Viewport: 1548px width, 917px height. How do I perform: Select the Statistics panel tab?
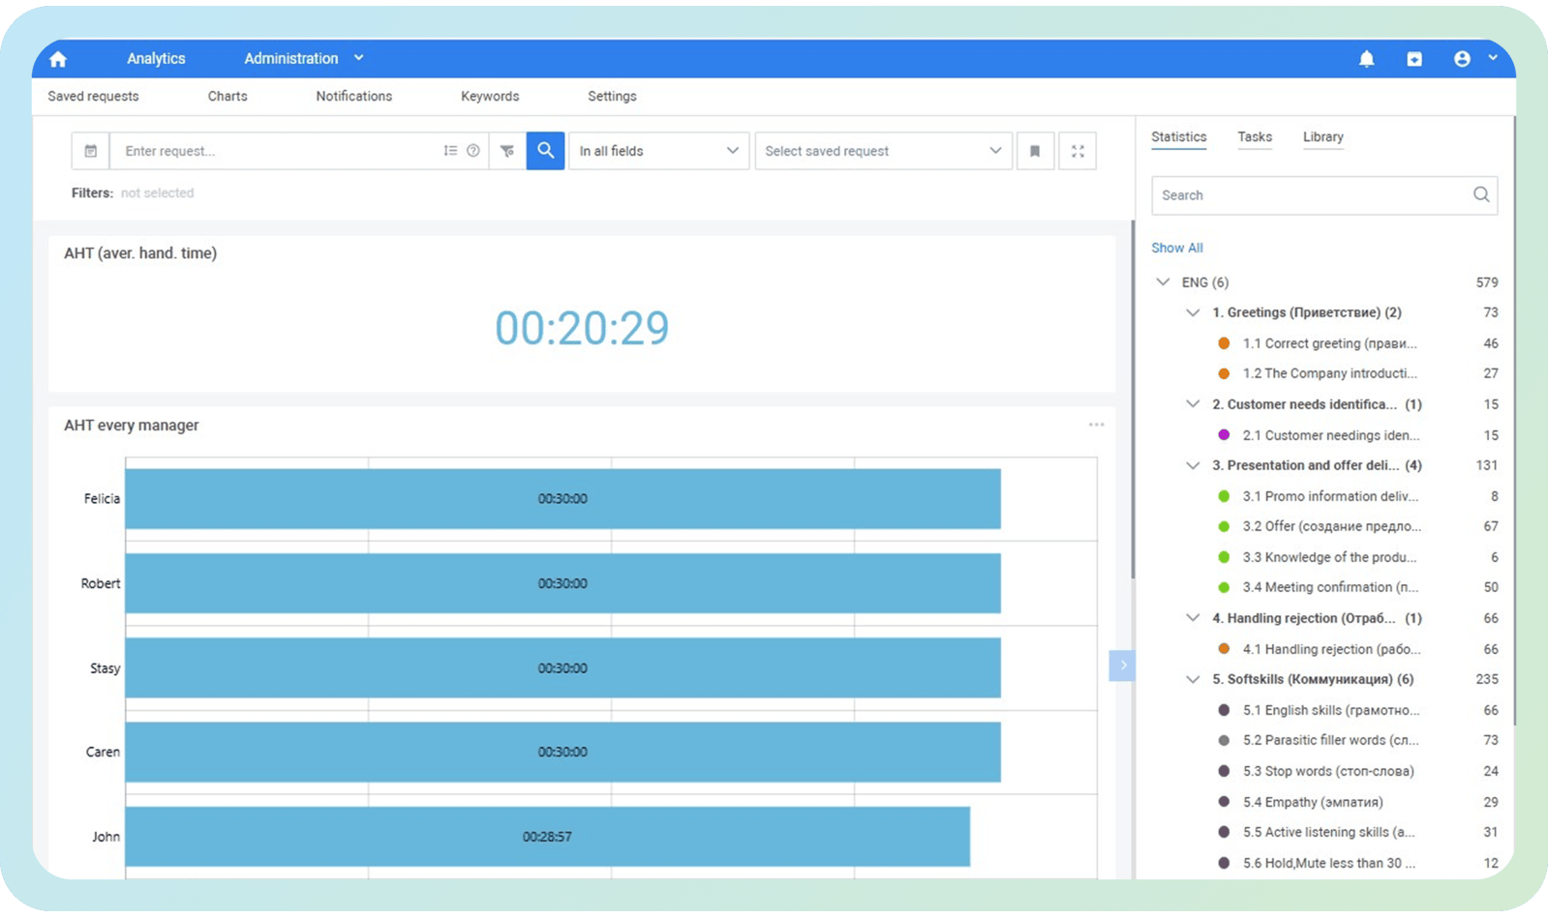pos(1179,137)
